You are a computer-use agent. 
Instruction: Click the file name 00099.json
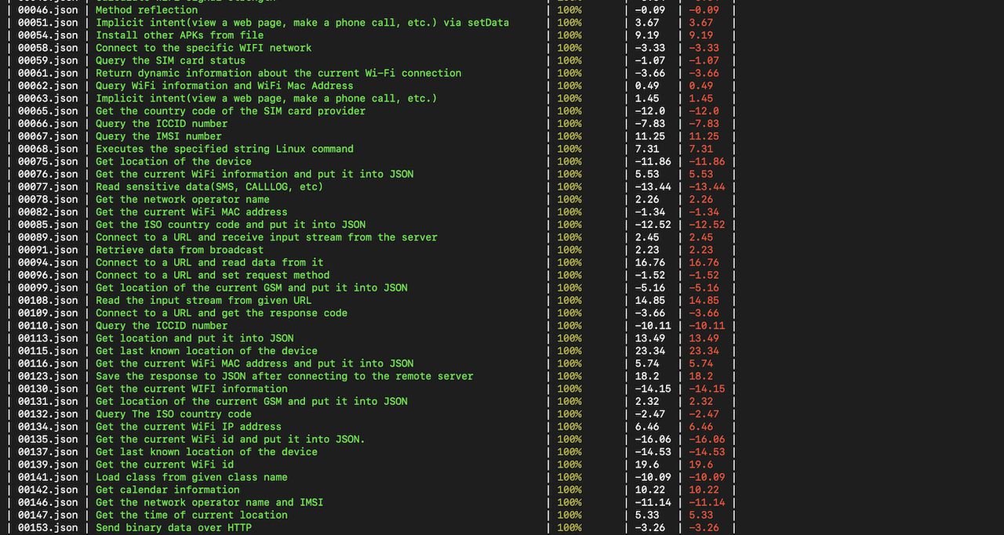(x=48, y=287)
